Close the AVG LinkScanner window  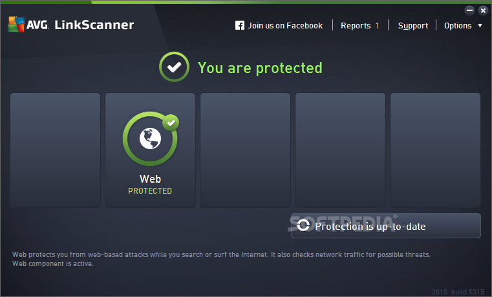click(x=483, y=10)
